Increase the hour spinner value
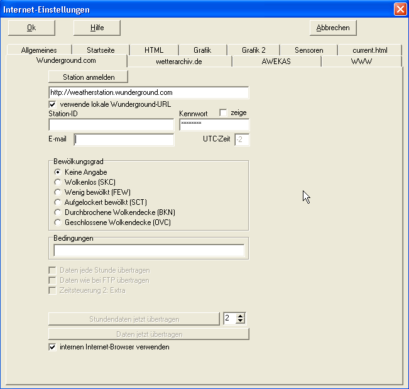Screen dimensions: 409x389 pos(240,315)
